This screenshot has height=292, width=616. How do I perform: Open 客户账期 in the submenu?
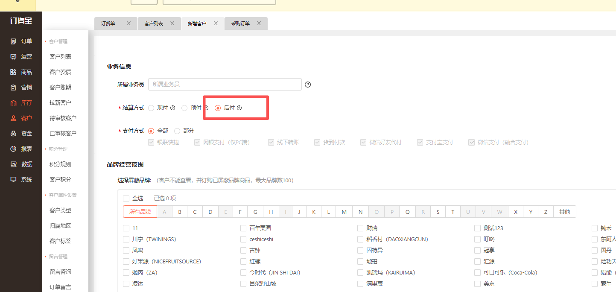pos(60,88)
